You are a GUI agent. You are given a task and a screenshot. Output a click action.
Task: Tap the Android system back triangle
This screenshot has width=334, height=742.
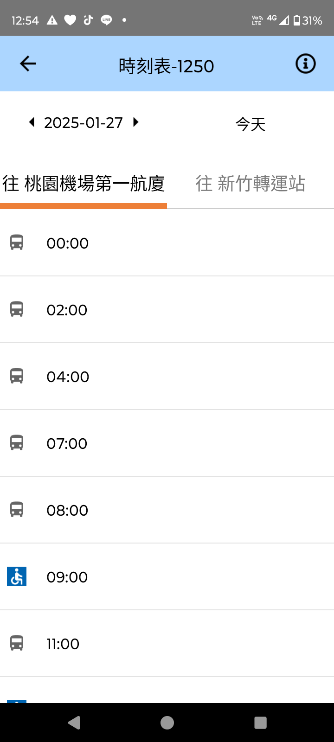74,723
